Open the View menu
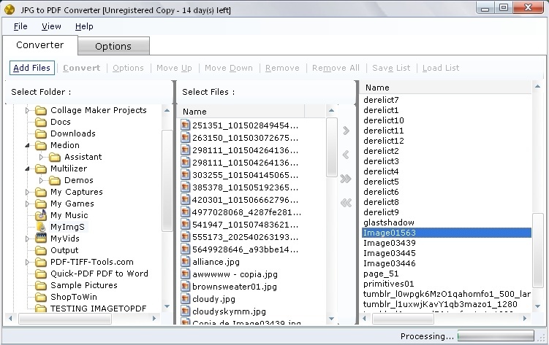This screenshot has height=345, width=549. [x=51, y=26]
